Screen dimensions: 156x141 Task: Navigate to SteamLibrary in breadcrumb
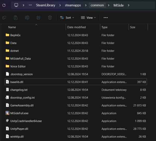click(x=45, y=5)
